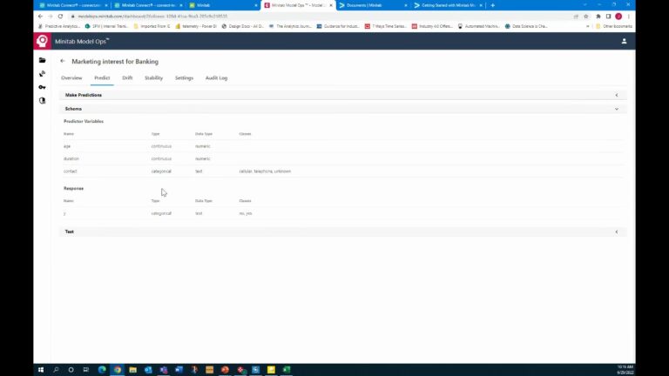Open the Drift tab
The height and width of the screenshot is (376, 669).
[127, 78]
